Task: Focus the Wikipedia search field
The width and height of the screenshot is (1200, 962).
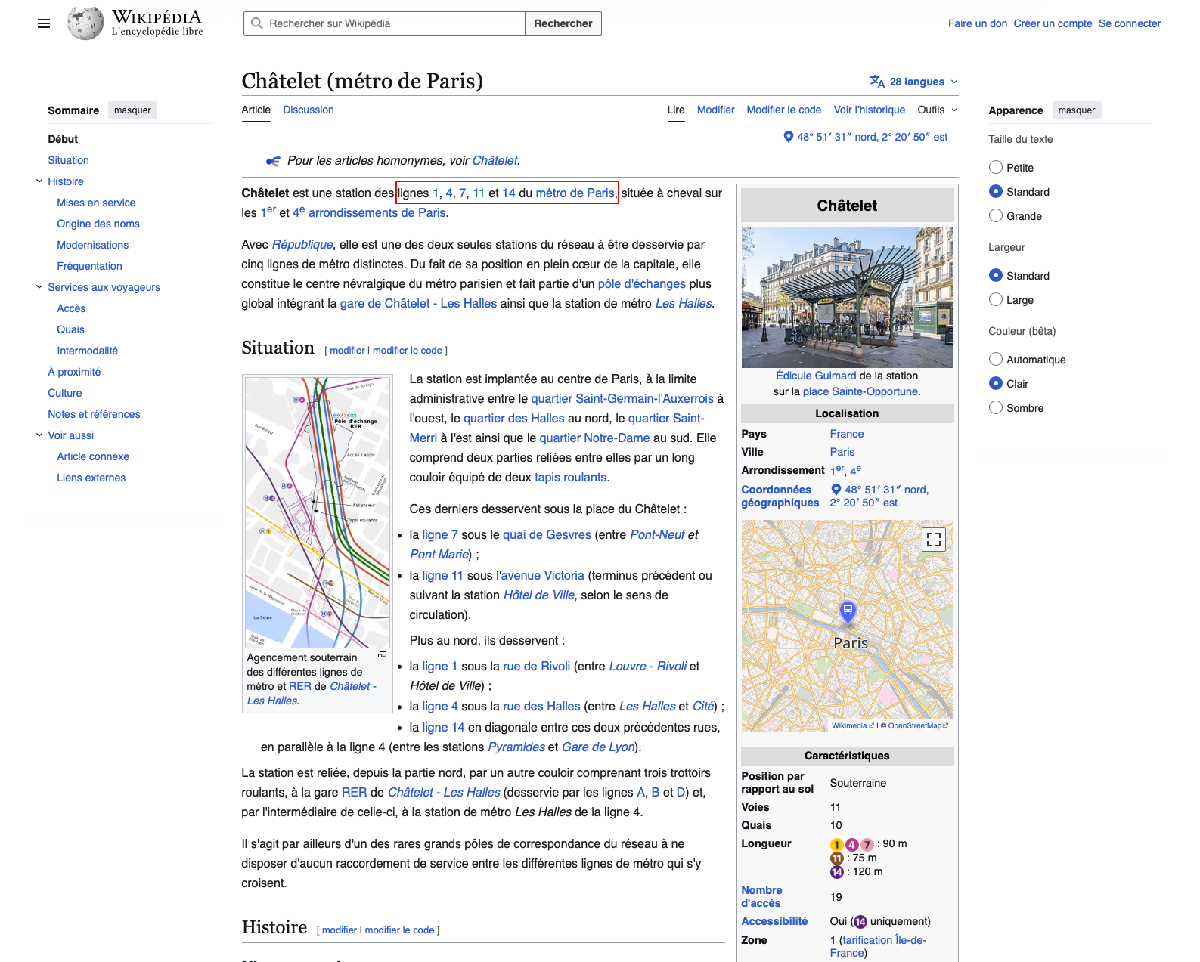Action: coord(384,23)
